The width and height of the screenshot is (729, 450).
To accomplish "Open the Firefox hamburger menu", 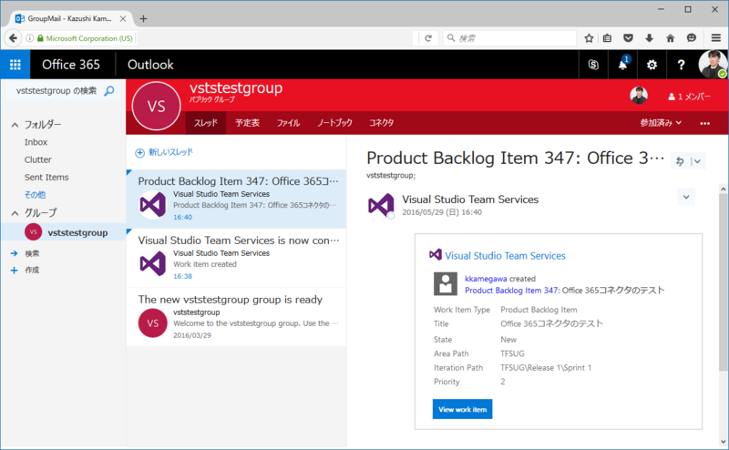I will [716, 38].
